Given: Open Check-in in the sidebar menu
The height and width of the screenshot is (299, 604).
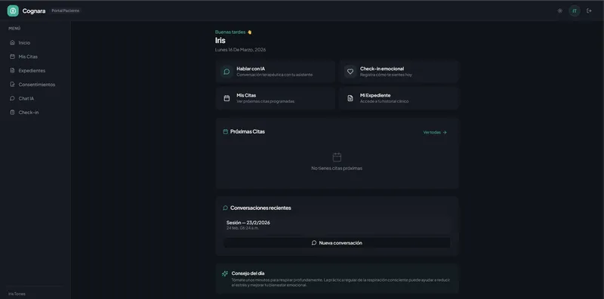Looking at the screenshot, I should pyautogui.click(x=35, y=113).
